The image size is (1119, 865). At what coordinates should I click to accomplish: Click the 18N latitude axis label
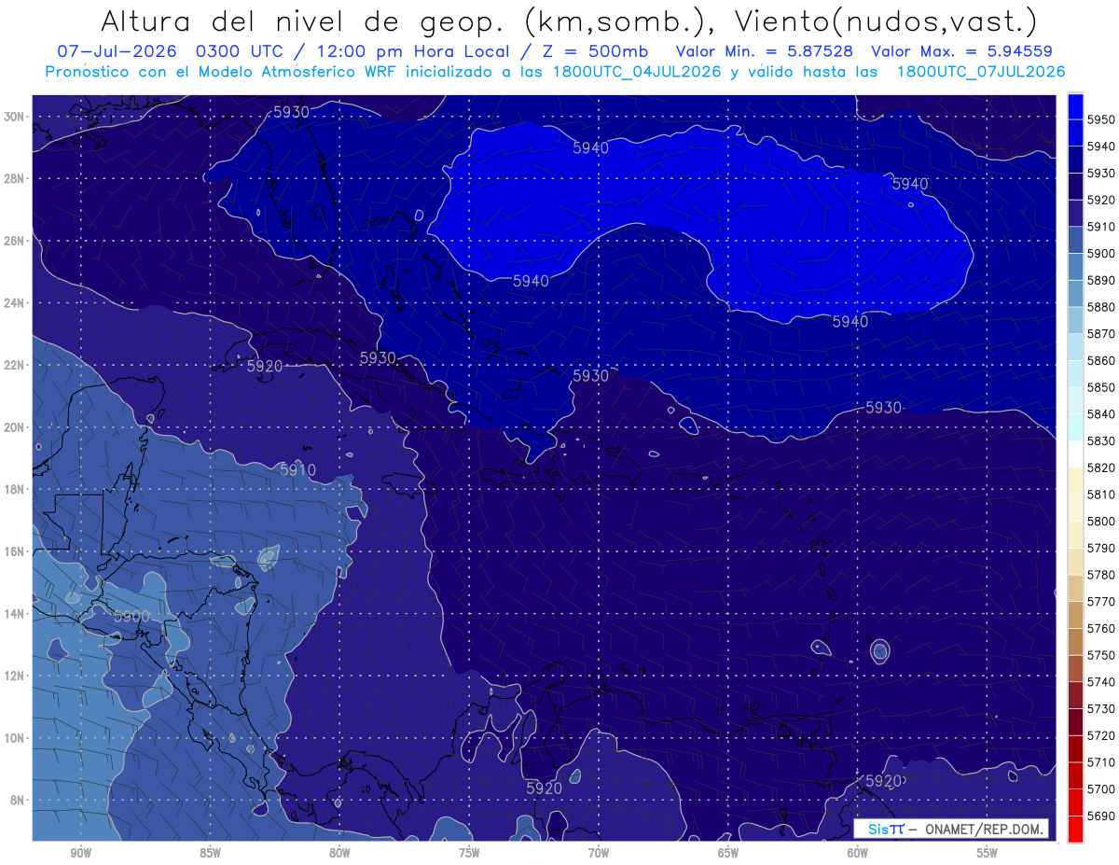pyautogui.click(x=16, y=489)
